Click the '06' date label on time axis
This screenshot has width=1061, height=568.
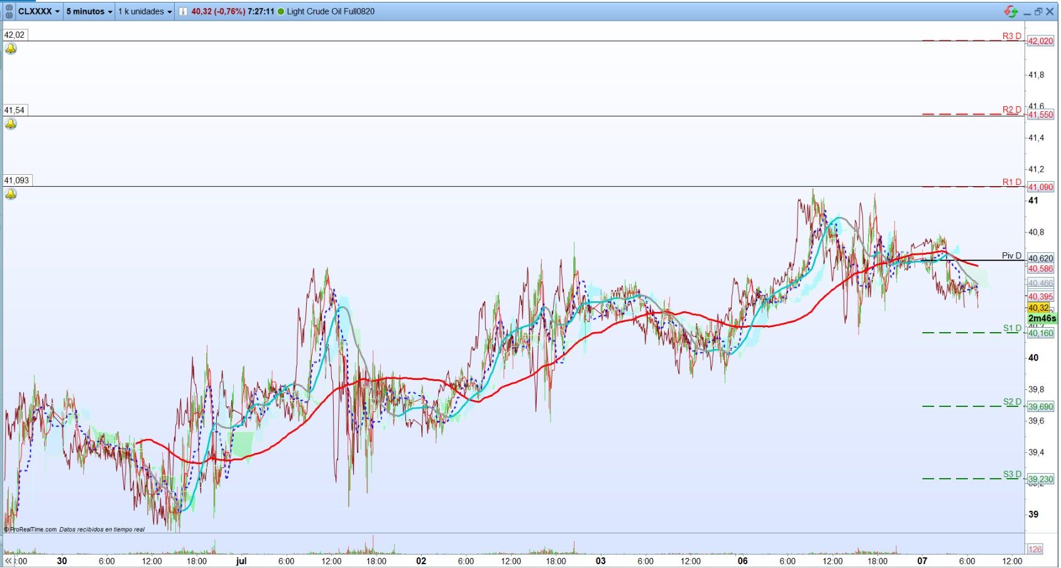point(743,561)
